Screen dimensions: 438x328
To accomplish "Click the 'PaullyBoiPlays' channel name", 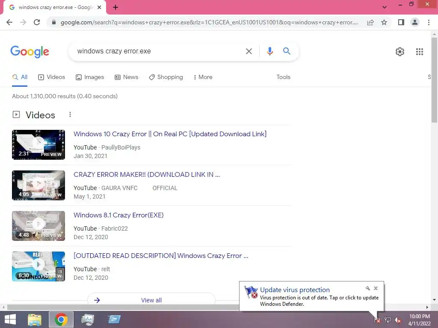I will tap(121, 147).
